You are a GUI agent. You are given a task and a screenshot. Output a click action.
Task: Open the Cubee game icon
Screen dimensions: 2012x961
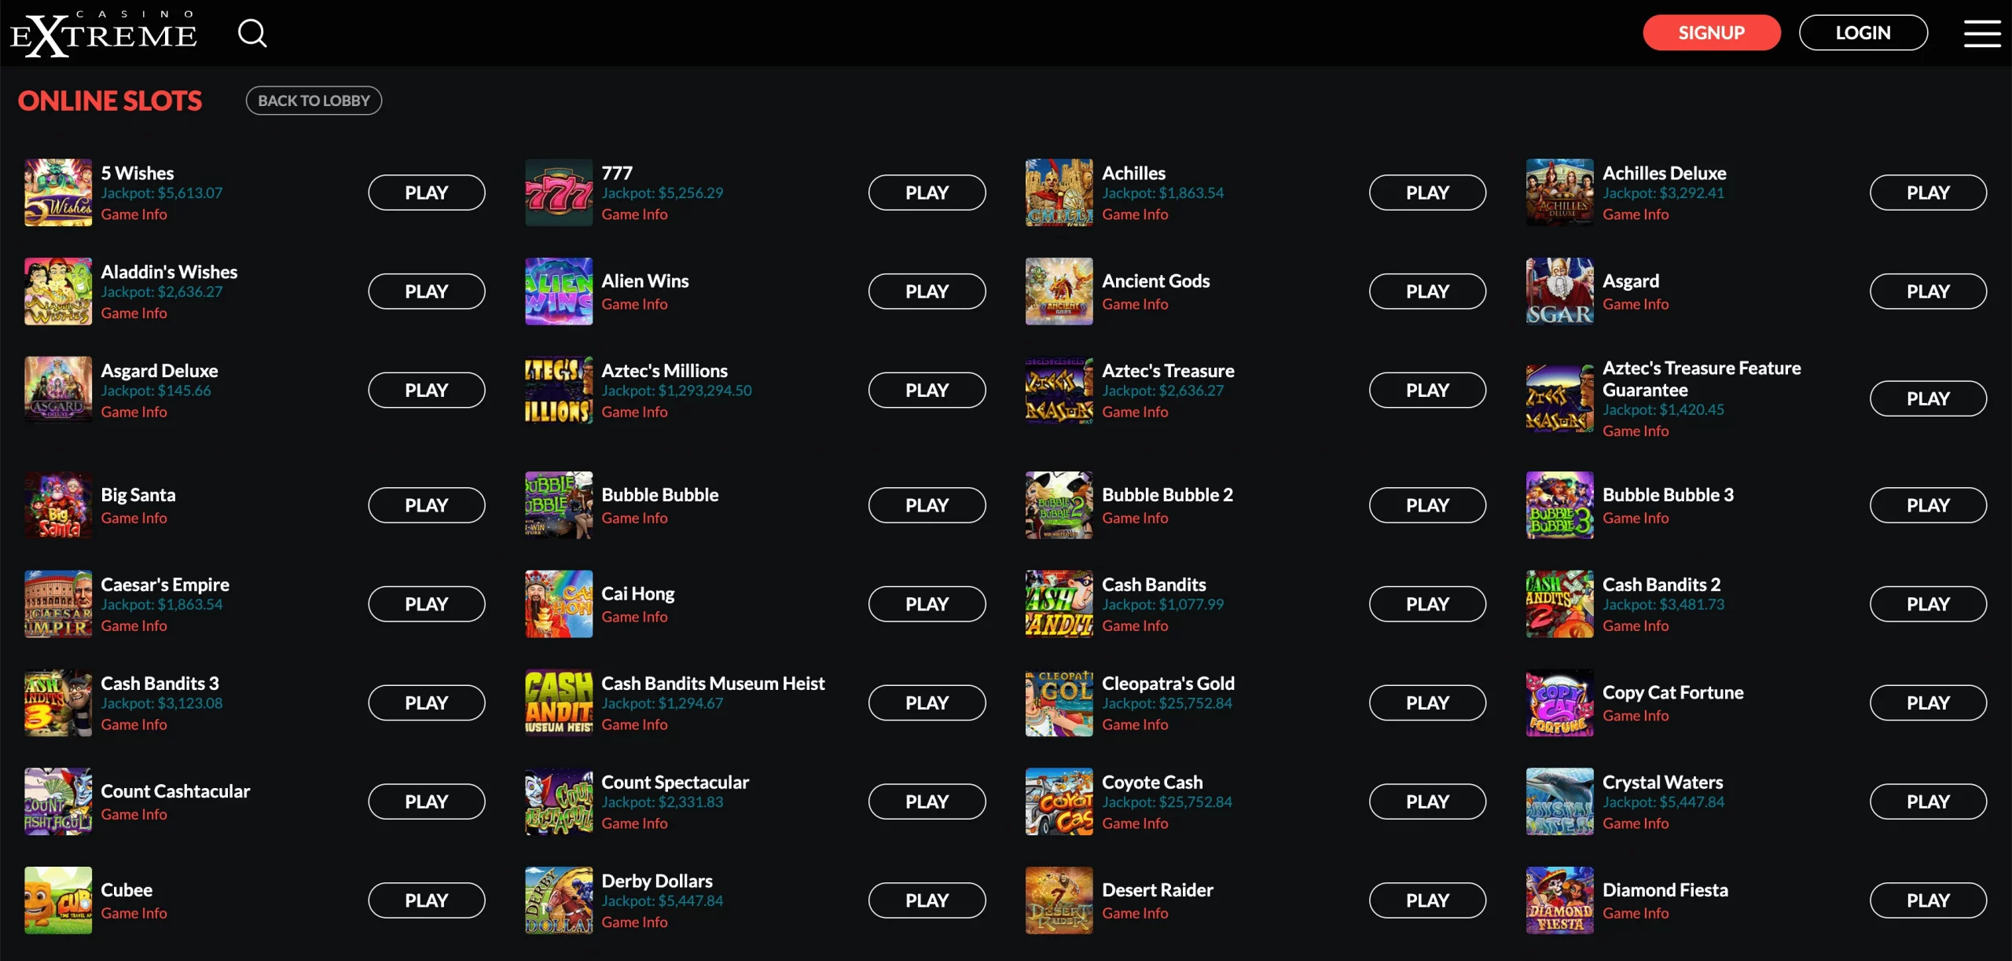click(58, 900)
